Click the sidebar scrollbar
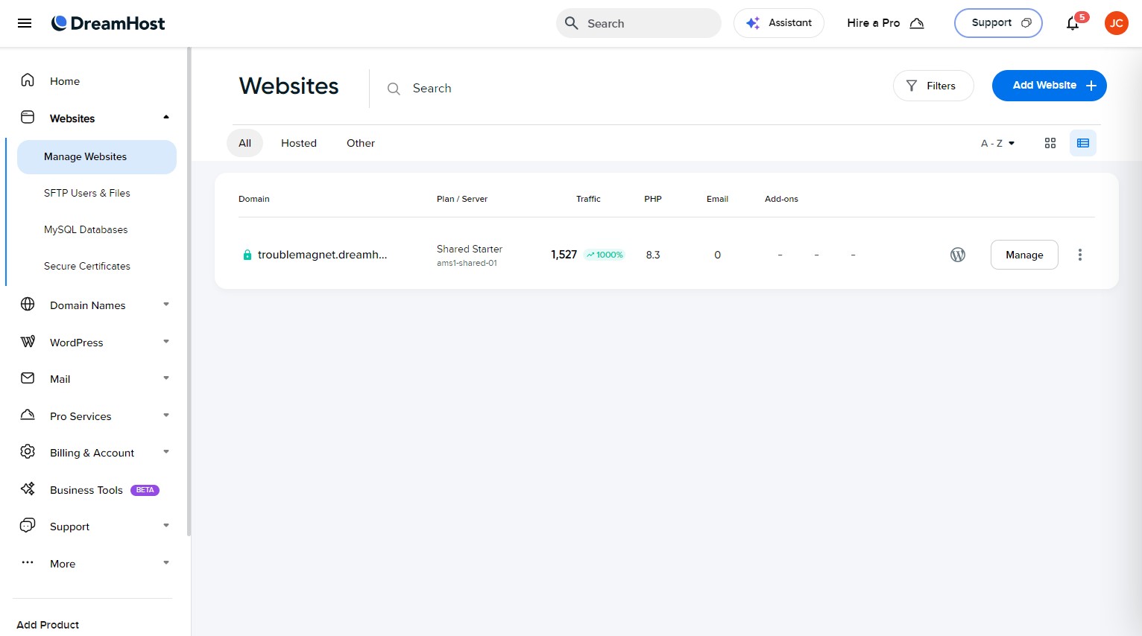The image size is (1142, 636). point(189,291)
